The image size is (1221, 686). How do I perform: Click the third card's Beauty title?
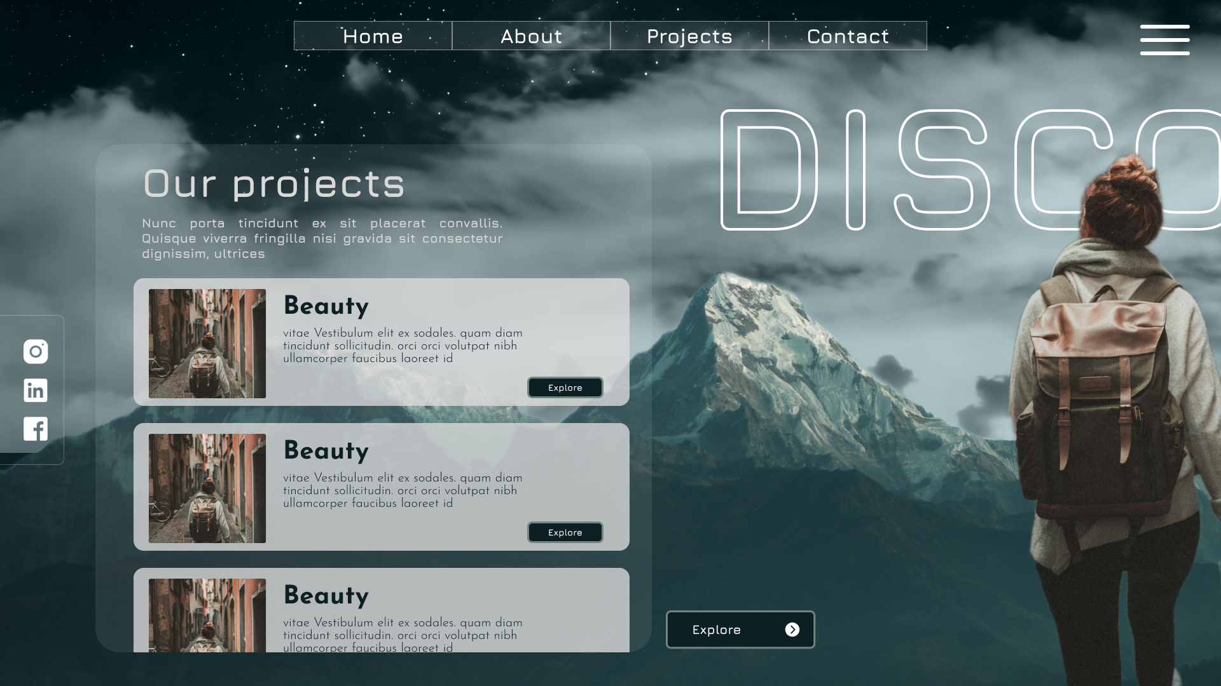coord(326,596)
